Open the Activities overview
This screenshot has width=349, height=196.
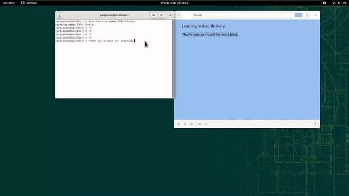point(9,3)
